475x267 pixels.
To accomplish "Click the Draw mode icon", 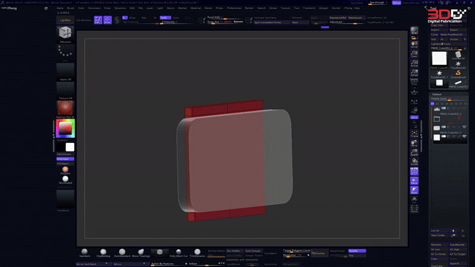I will coord(107,20).
